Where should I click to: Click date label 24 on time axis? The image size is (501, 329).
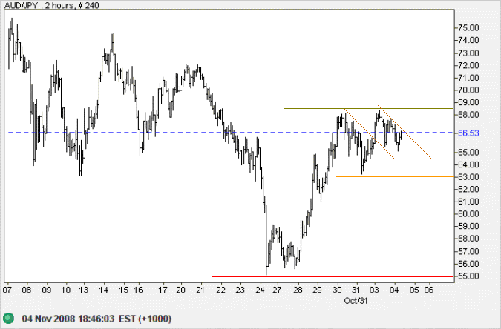coord(260,290)
